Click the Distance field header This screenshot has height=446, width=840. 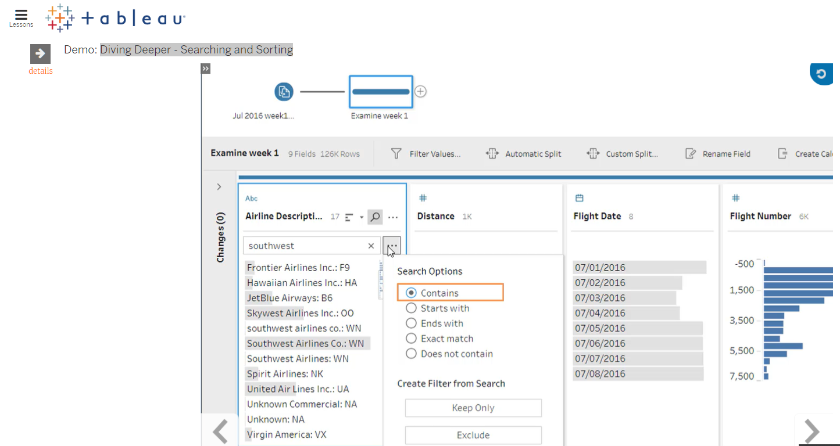(435, 216)
